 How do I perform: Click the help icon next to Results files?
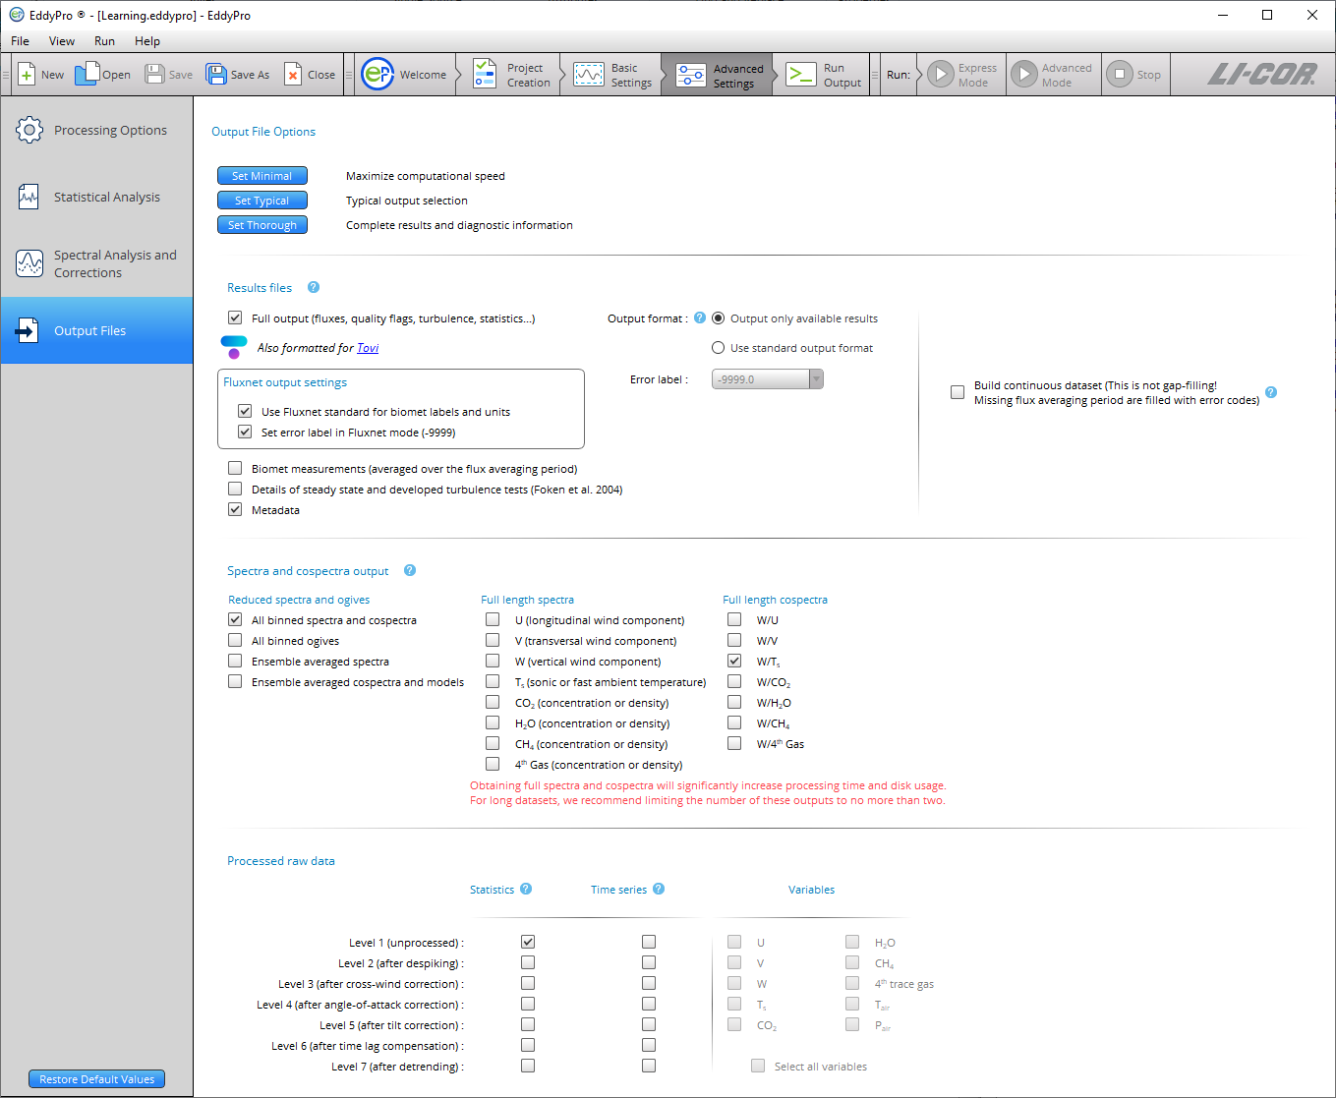pyautogui.click(x=314, y=287)
